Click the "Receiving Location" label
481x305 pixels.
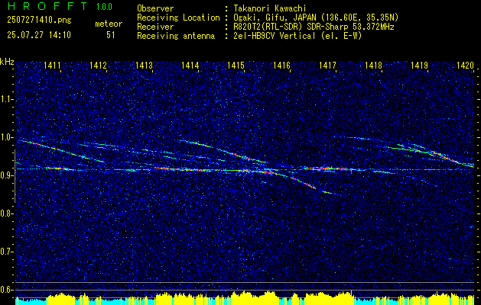pyautogui.click(x=178, y=18)
